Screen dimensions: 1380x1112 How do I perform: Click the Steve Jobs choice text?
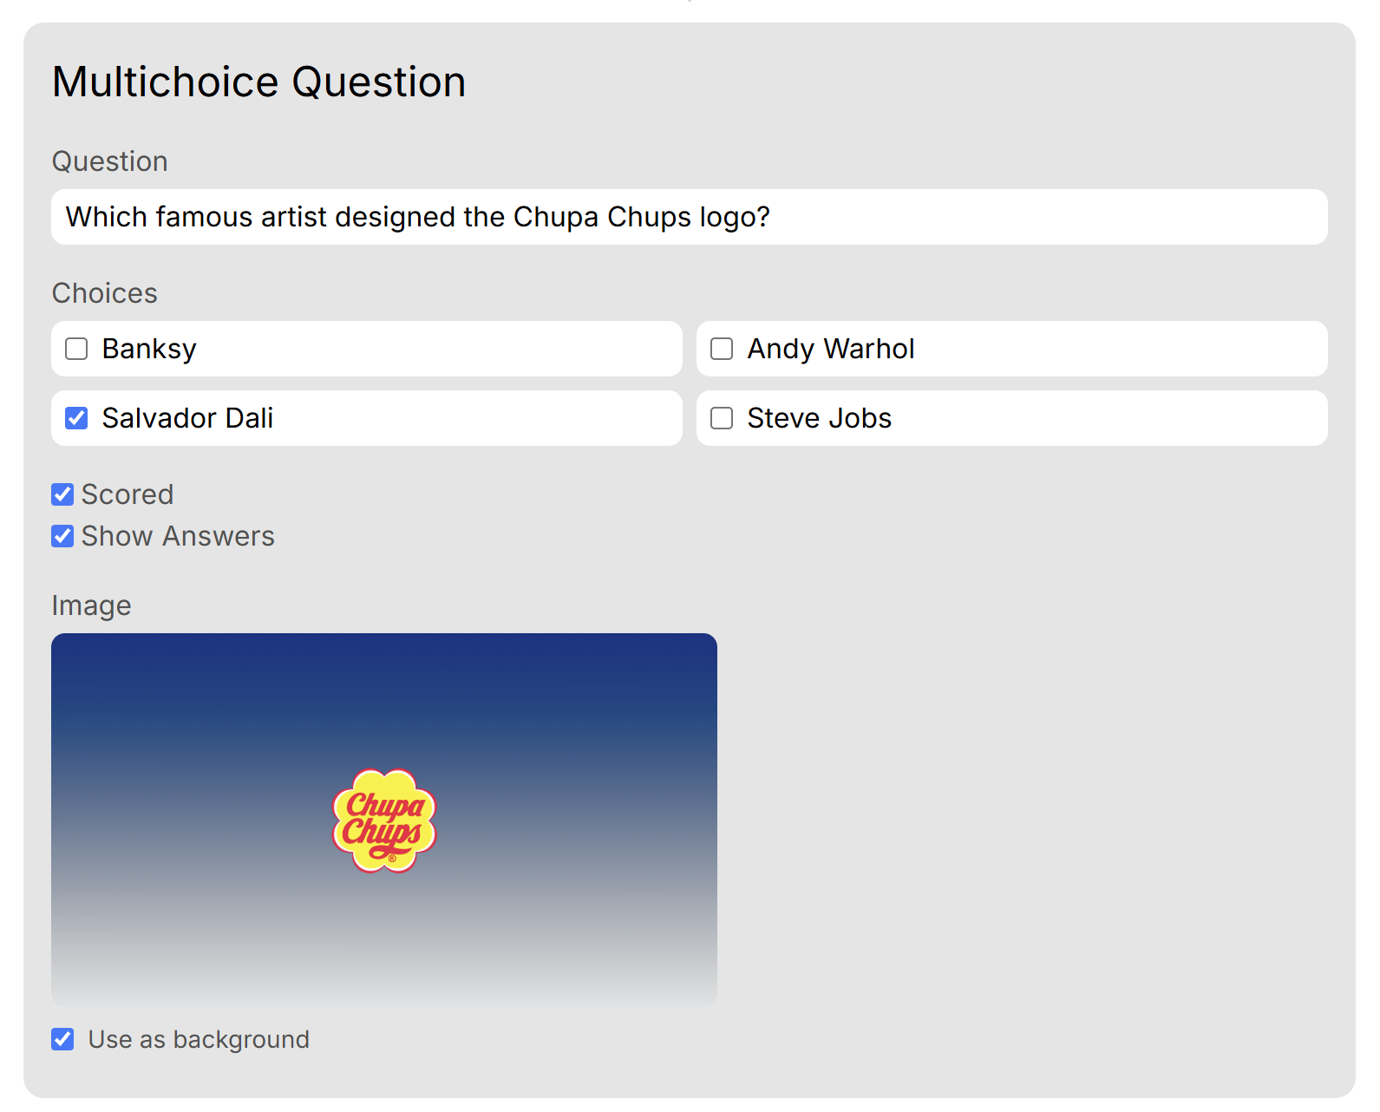pyautogui.click(x=819, y=418)
